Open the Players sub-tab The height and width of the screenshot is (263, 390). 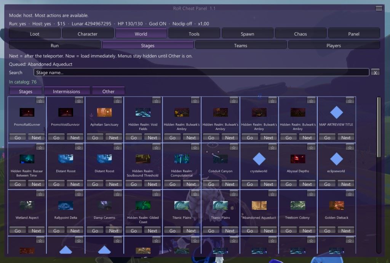tap(334, 45)
